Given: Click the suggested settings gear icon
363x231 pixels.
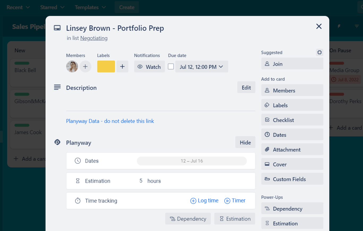Looking at the screenshot, I should click(319, 53).
